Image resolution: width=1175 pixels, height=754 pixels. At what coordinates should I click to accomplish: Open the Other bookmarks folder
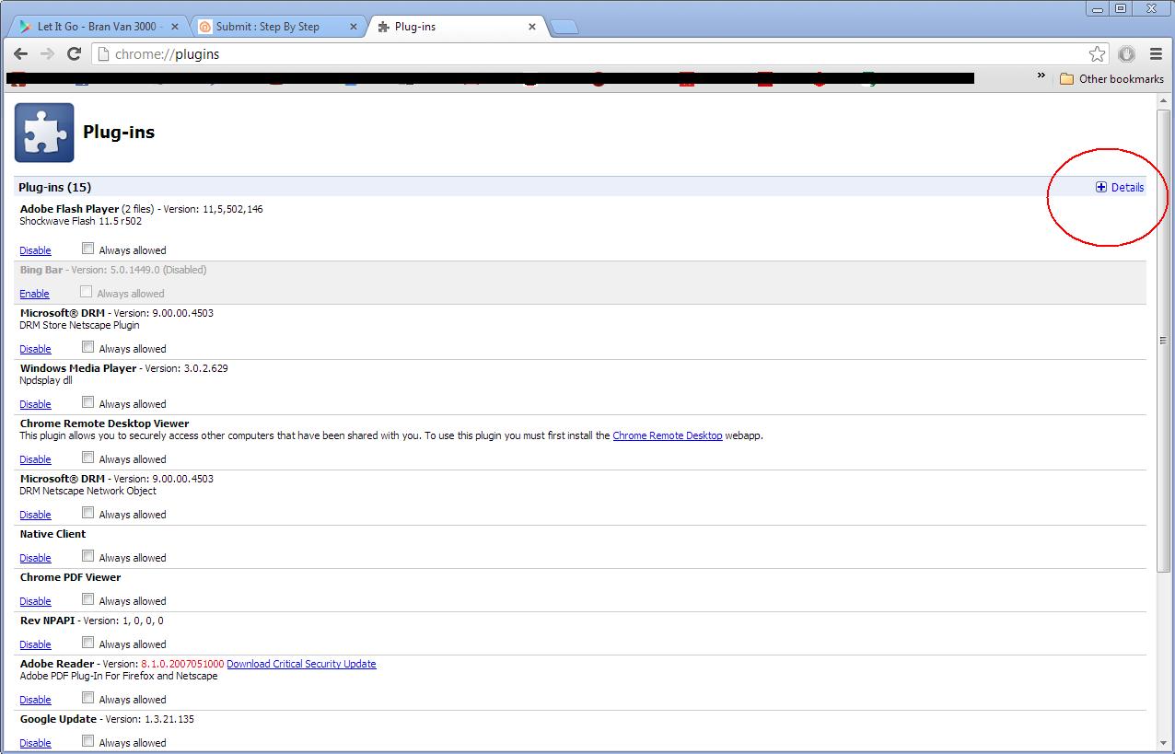pyautogui.click(x=1111, y=79)
